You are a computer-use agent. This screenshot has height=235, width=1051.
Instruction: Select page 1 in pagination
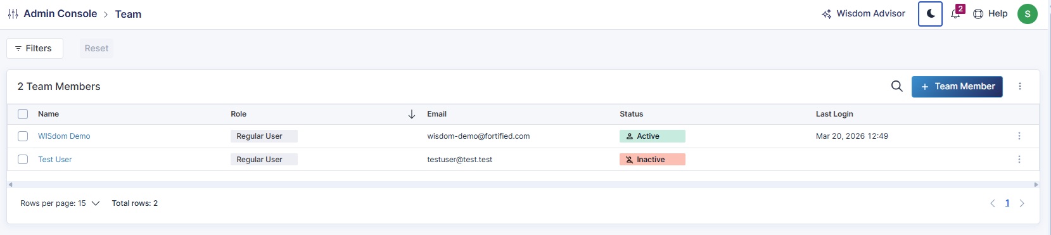coord(1007,203)
